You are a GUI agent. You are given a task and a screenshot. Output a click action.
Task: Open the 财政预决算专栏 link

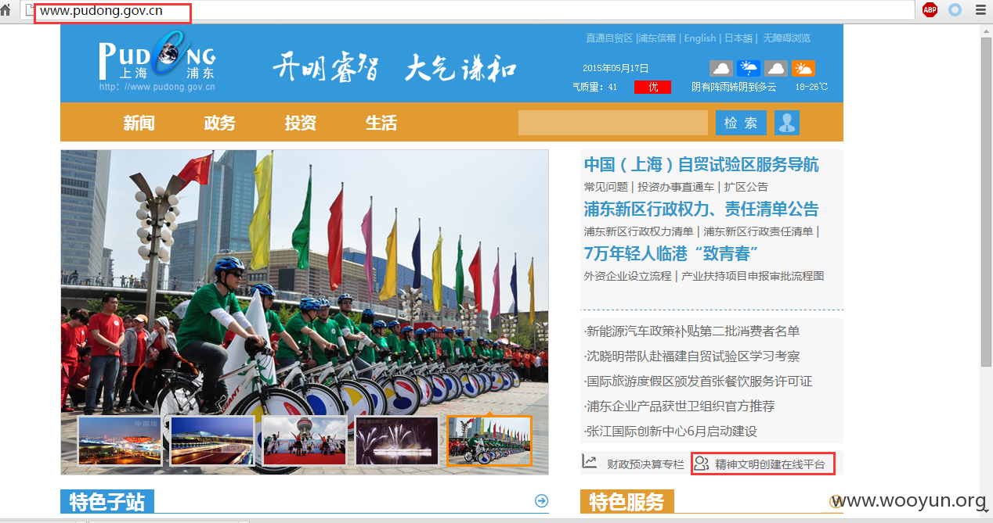645,464
